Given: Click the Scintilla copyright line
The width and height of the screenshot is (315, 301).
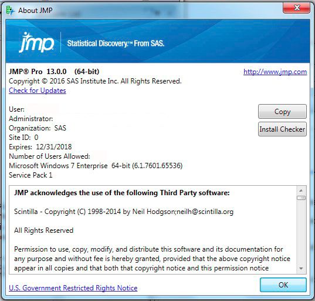Looking at the screenshot, I should [x=124, y=212].
